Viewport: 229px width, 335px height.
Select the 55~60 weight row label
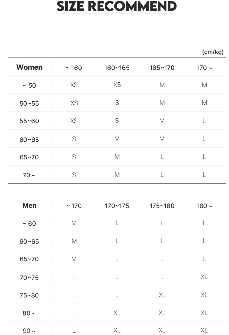pyautogui.click(x=29, y=121)
